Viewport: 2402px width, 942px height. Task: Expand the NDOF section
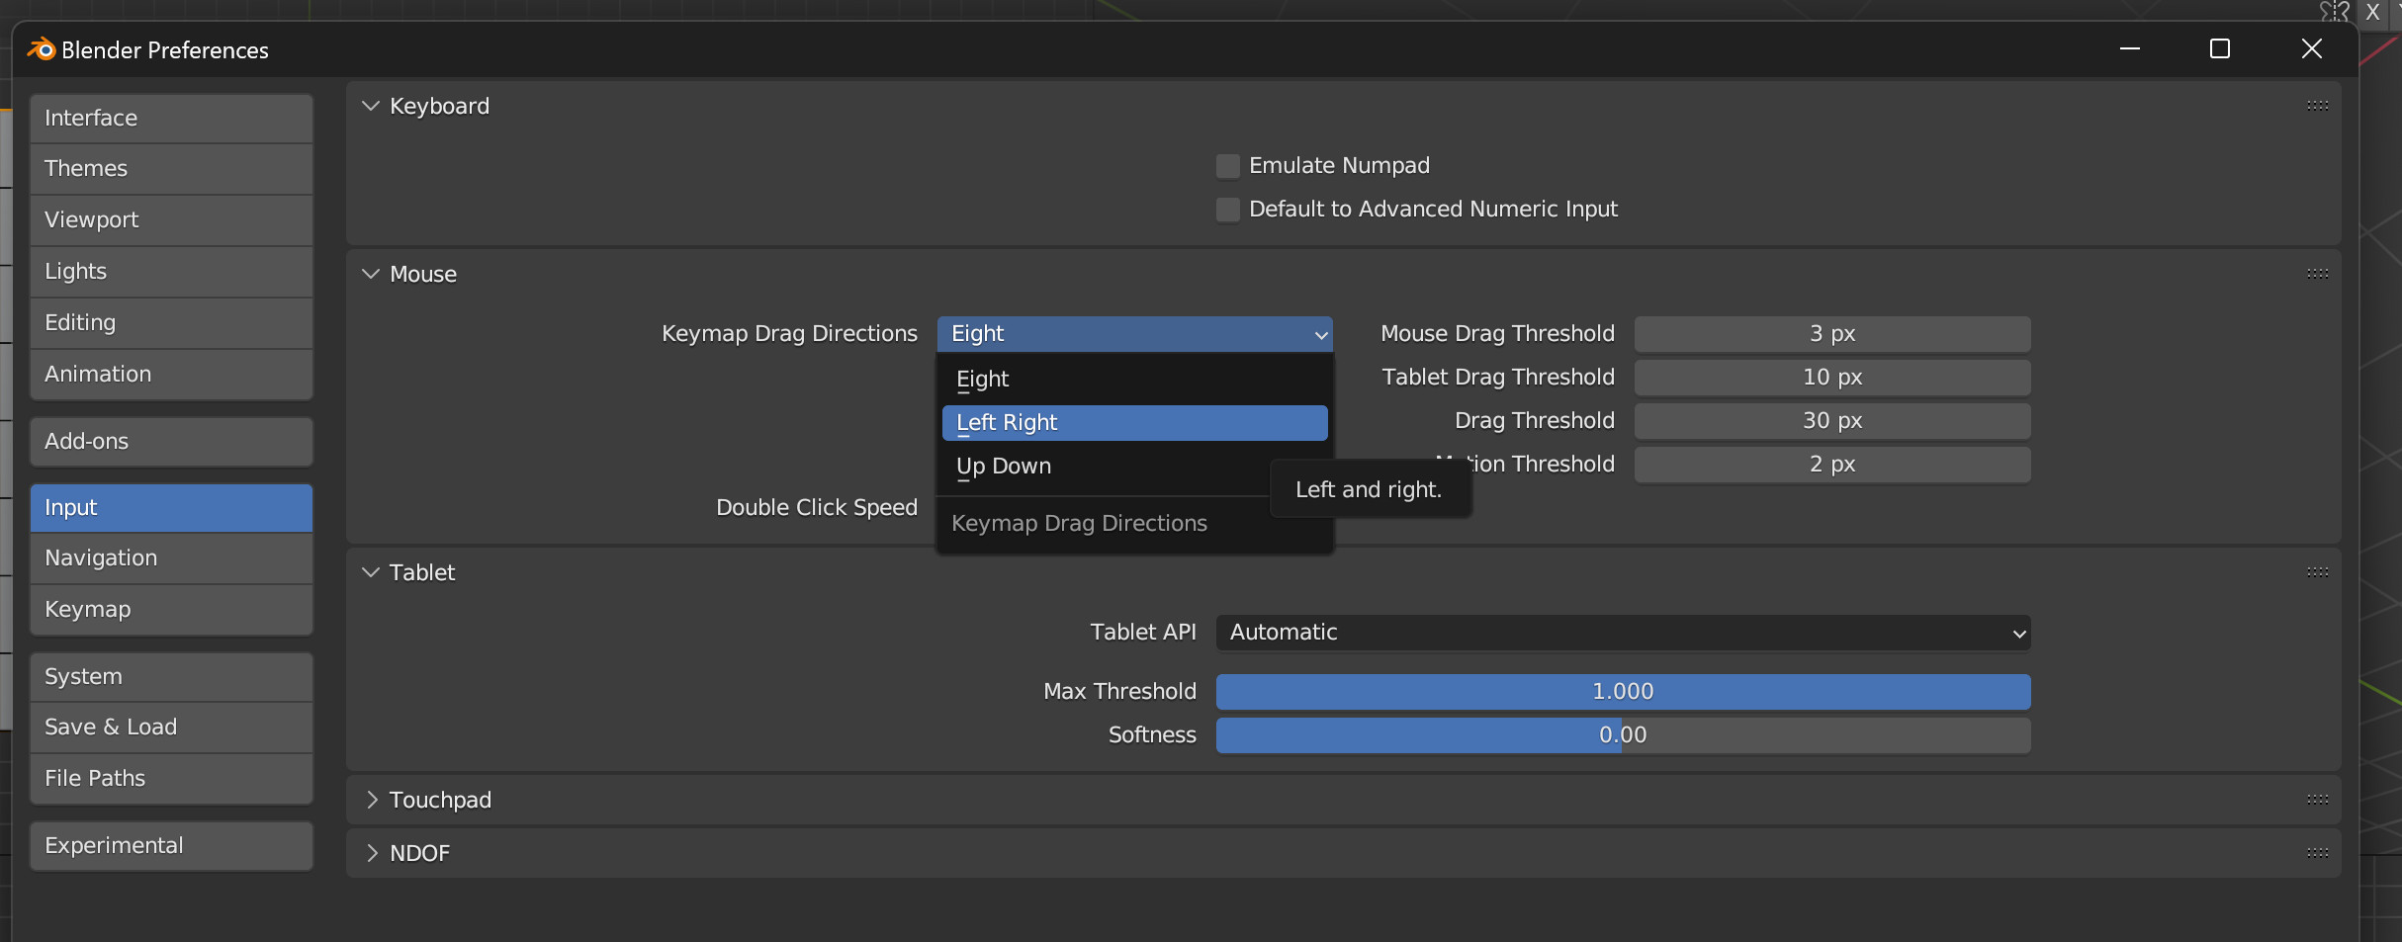pos(371,853)
